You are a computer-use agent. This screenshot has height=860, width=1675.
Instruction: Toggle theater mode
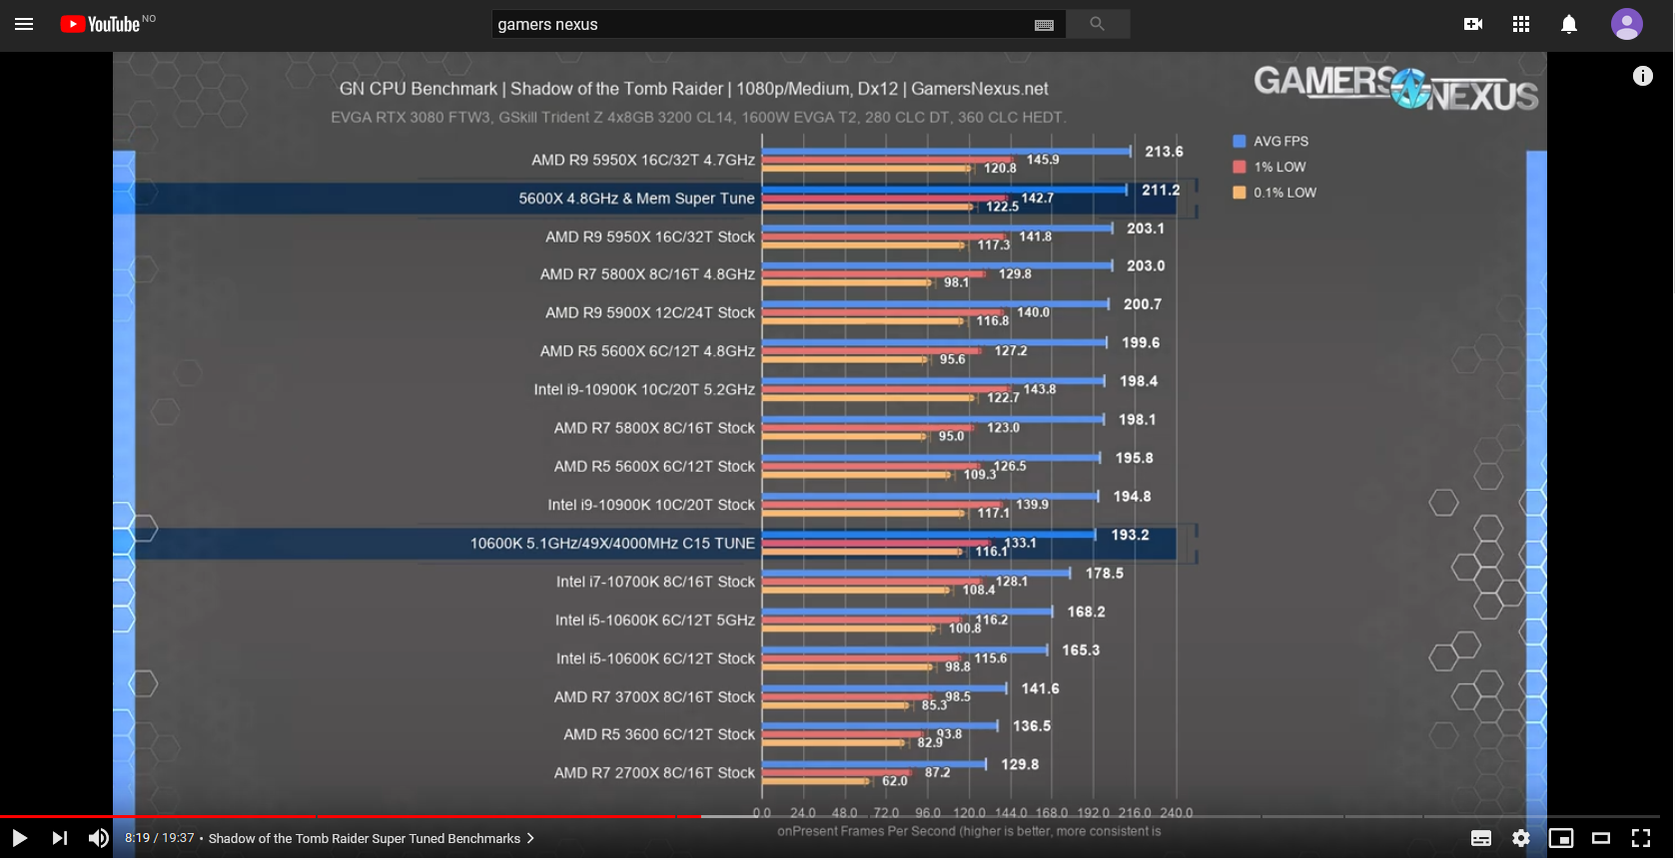point(1601,838)
